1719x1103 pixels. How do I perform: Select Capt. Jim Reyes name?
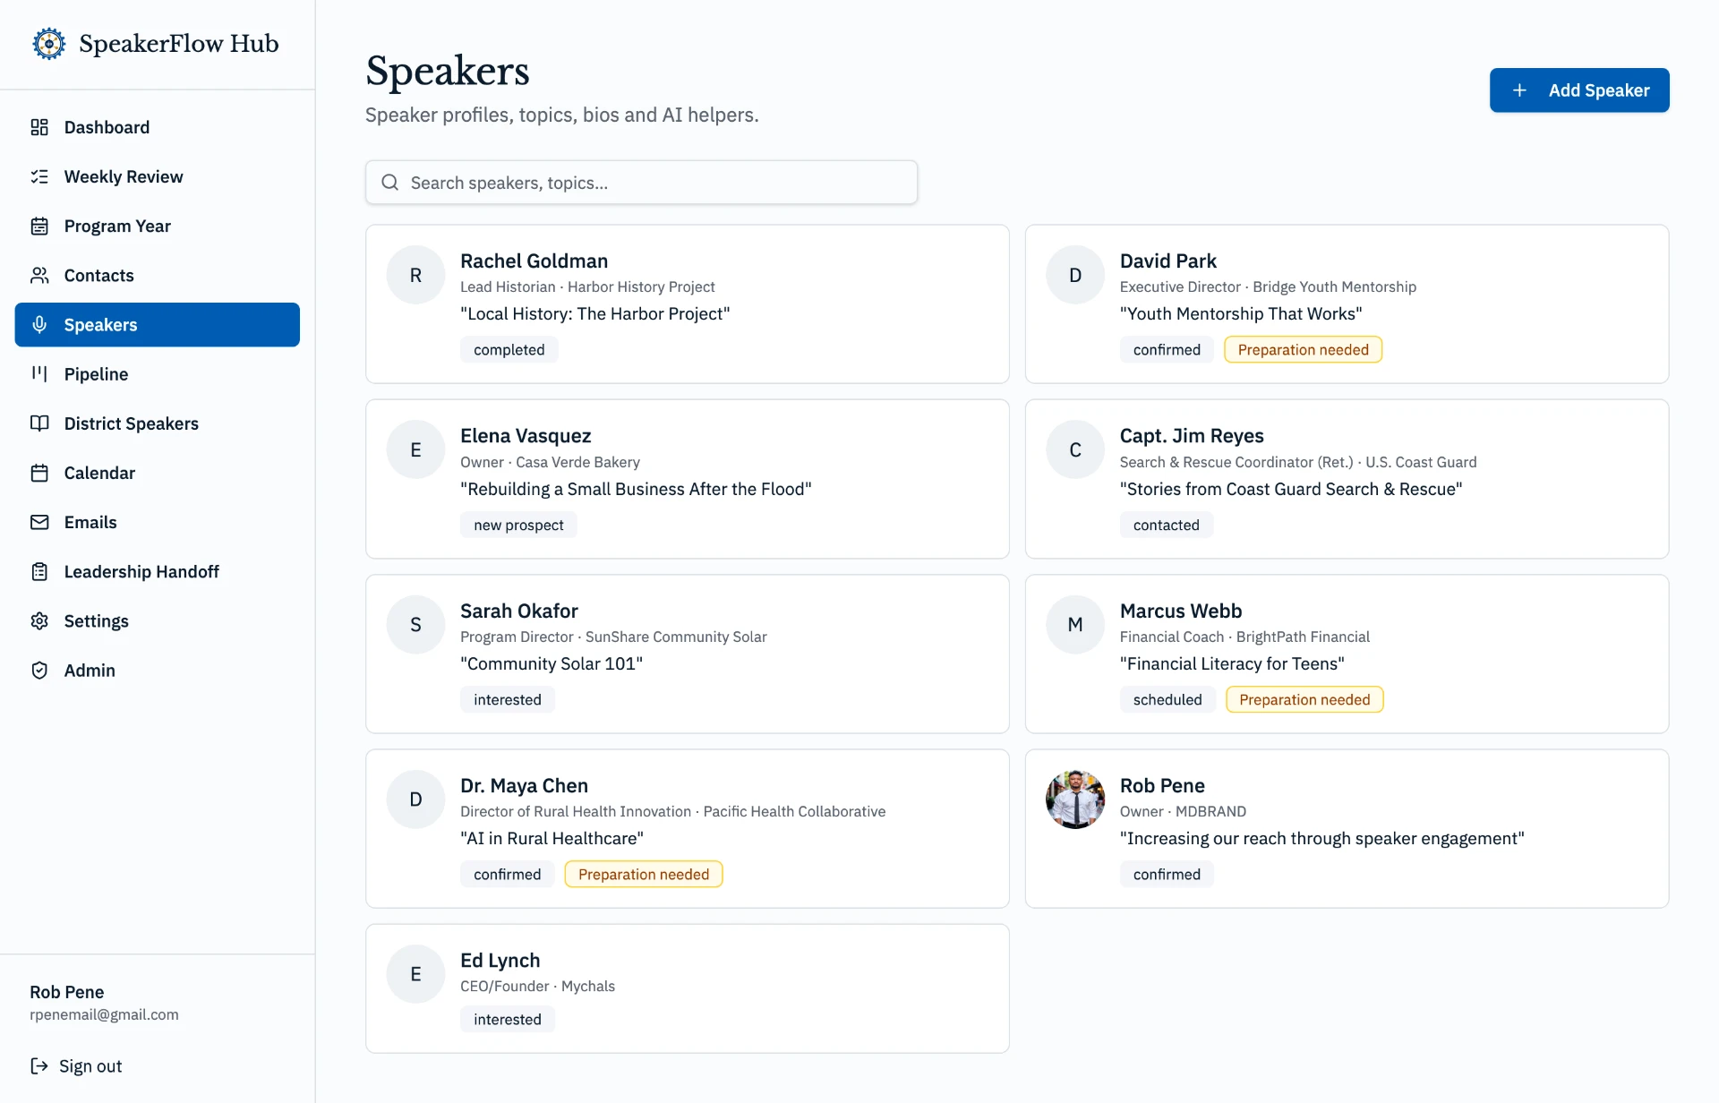[x=1192, y=435]
